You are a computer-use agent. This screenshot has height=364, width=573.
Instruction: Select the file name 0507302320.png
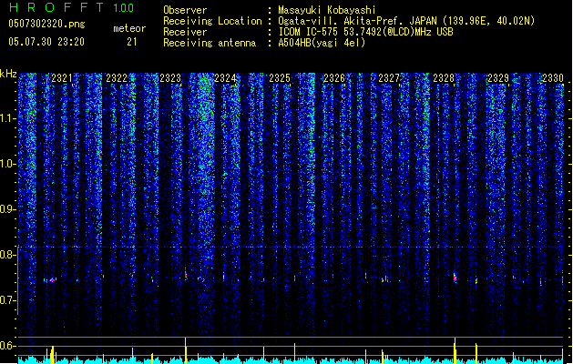46,24
